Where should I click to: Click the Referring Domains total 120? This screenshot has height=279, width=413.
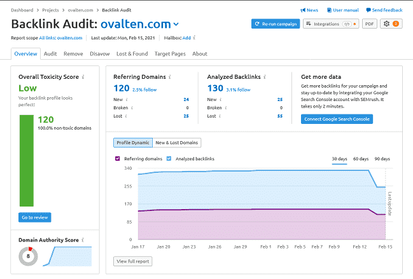pos(122,88)
